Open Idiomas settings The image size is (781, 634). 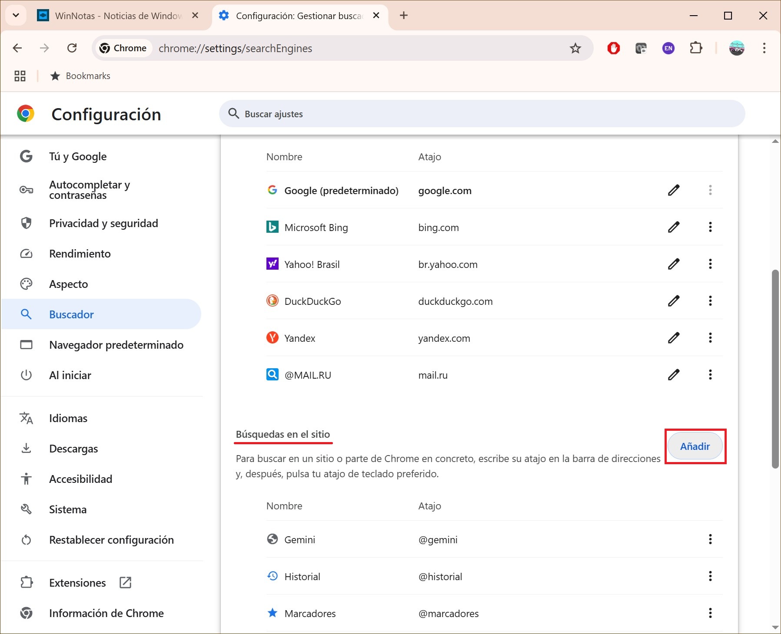pyautogui.click(x=102, y=418)
